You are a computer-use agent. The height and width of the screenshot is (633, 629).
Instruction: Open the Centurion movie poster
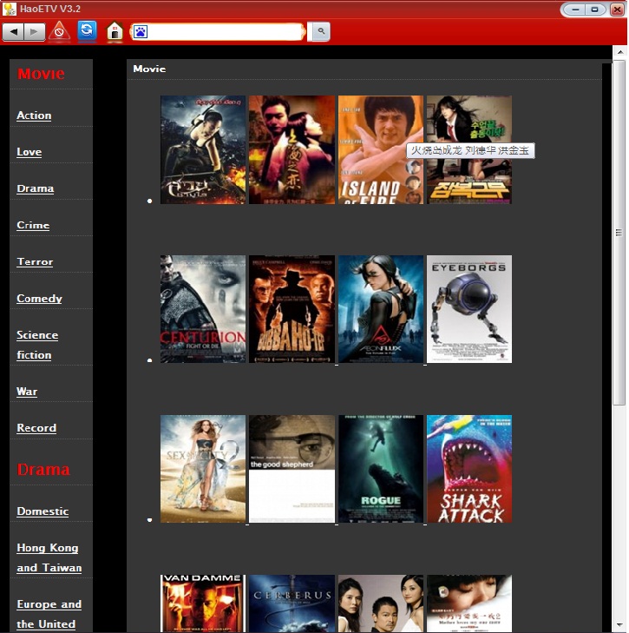click(x=203, y=309)
